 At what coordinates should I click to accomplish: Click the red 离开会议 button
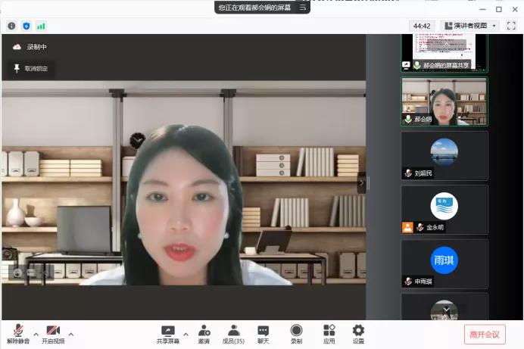tap(485, 335)
